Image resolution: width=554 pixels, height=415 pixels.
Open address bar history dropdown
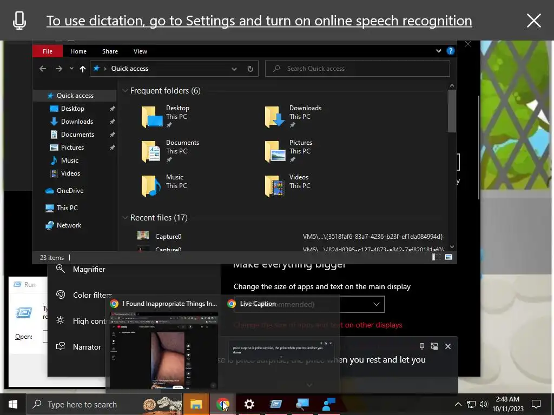pos(234,69)
